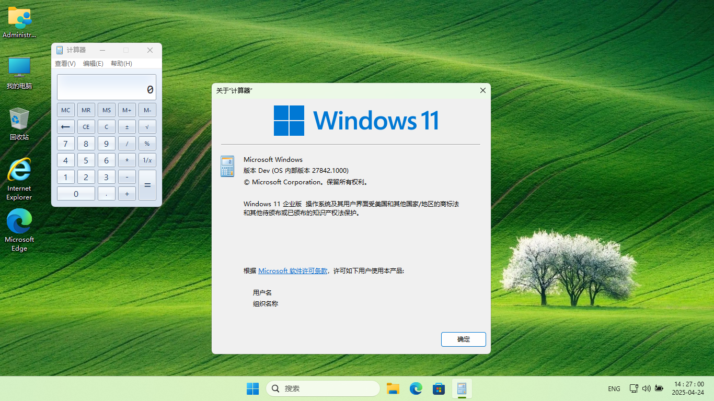Viewport: 714px width, 401px height.
Task: Click the multiply key on the calculator
Action: tap(127, 160)
